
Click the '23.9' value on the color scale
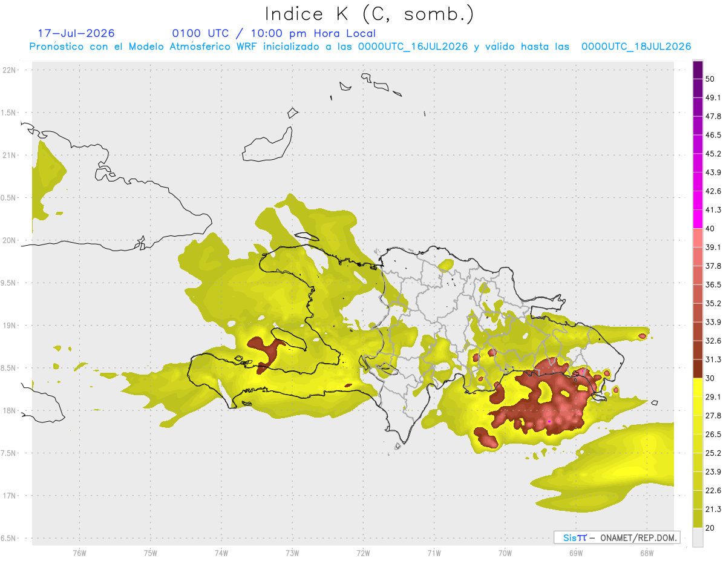pyautogui.click(x=713, y=472)
